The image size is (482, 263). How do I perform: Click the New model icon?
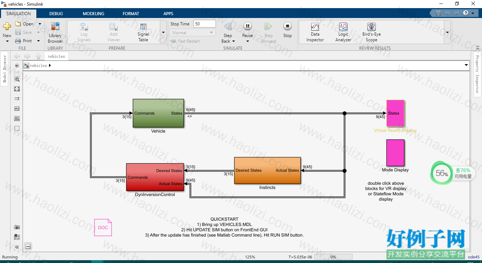(7, 26)
